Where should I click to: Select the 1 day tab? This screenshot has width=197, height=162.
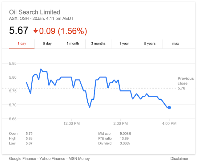tap(22, 44)
